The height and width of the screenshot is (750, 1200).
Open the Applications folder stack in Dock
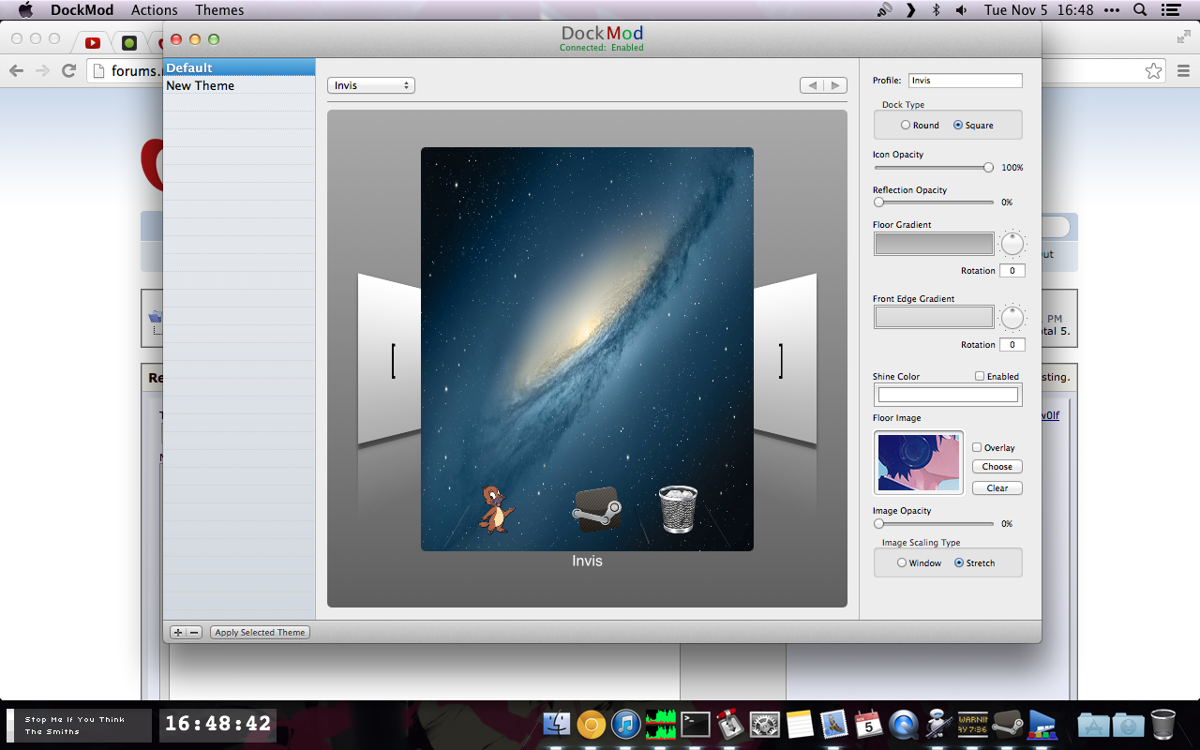[x=1093, y=725]
